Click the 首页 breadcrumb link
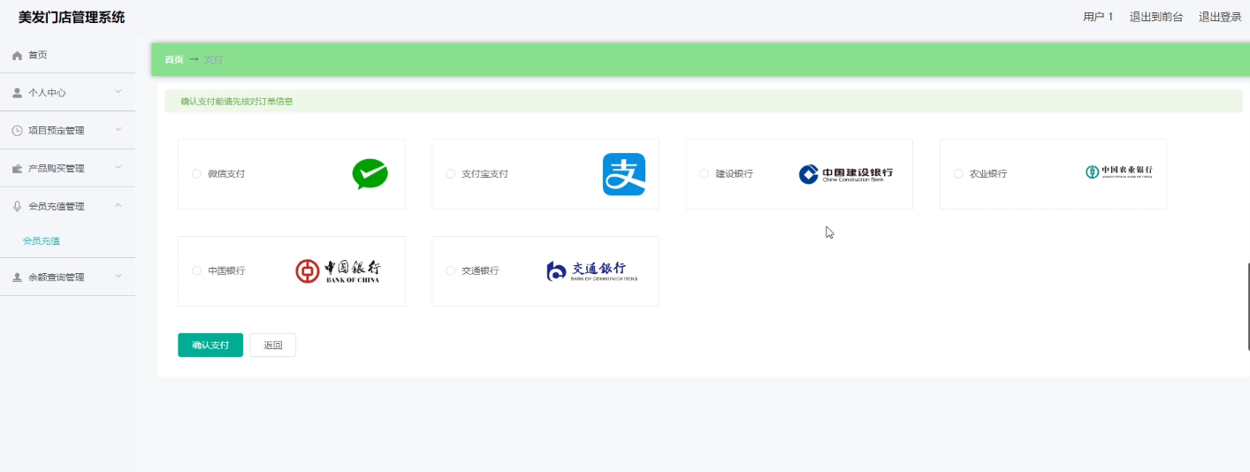The height and width of the screenshot is (472, 1250). tap(174, 60)
